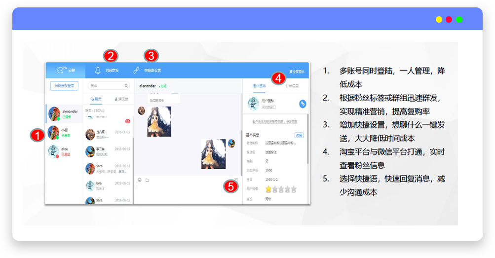Click the 云聊 chat bubble logo
The height and width of the screenshot is (258, 495).
point(62,71)
